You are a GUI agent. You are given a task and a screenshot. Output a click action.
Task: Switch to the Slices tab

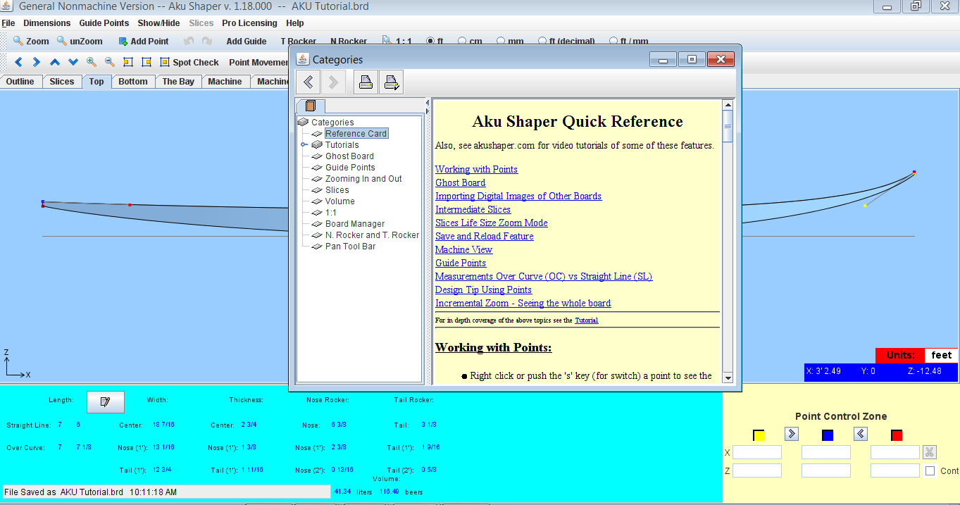click(62, 82)
